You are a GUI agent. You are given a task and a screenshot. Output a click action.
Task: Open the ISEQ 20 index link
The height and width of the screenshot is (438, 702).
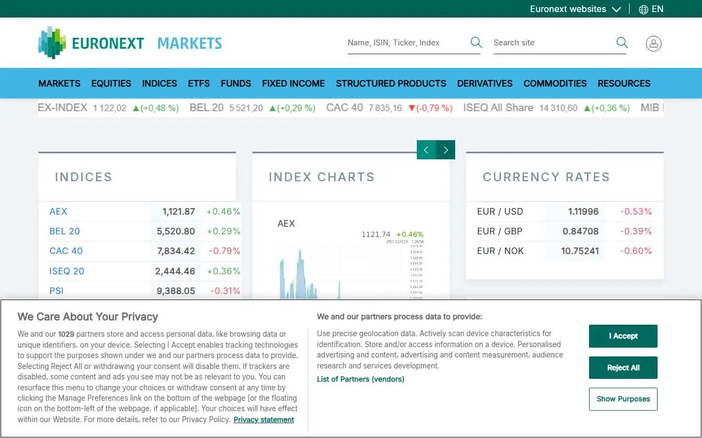67,271
